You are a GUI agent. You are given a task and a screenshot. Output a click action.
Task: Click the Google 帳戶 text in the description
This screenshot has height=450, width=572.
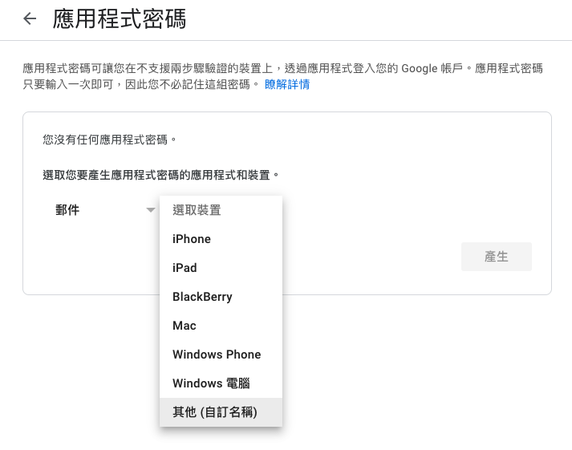pos(436,69)
